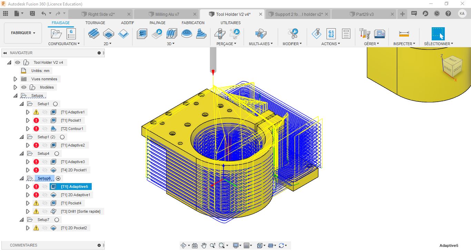The image size is (471, 251).
Task: Select the [T1] 2D Pocket2 operation
Action: tap(74, 228)
